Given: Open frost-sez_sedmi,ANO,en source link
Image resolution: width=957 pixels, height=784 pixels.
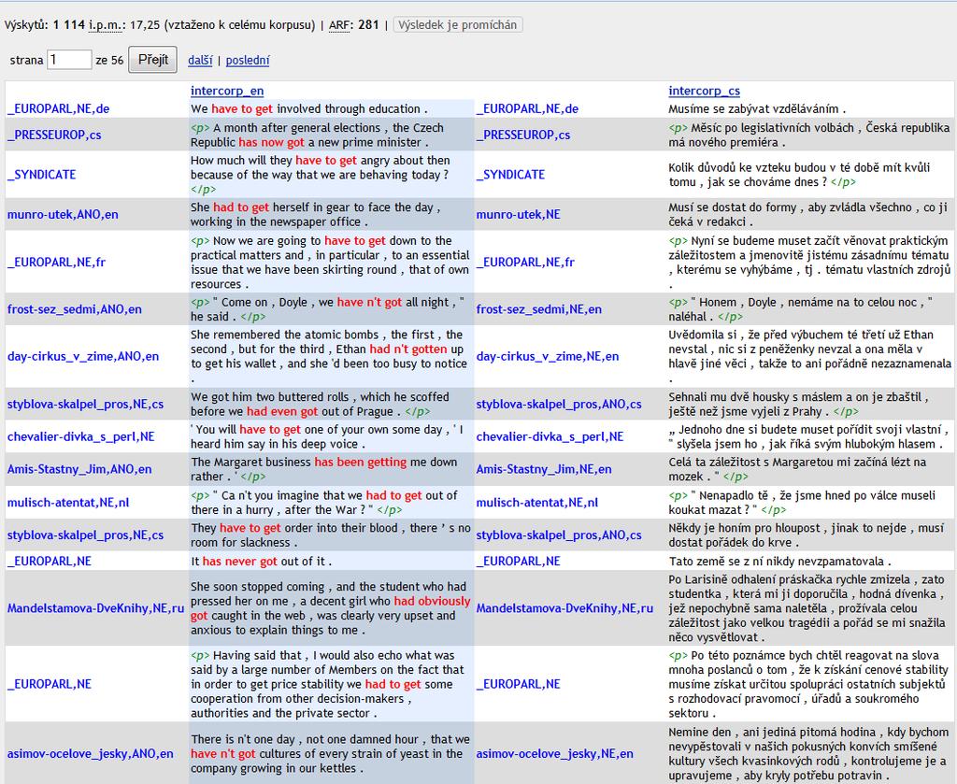Looking at the screenshot, I should pyautogui.click(x=75, y=309).
